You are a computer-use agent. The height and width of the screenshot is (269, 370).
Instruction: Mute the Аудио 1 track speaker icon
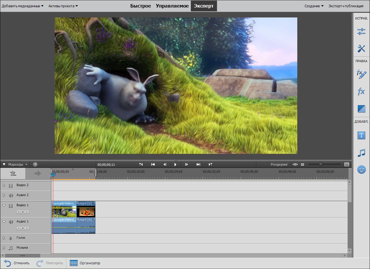click(11, 222)
